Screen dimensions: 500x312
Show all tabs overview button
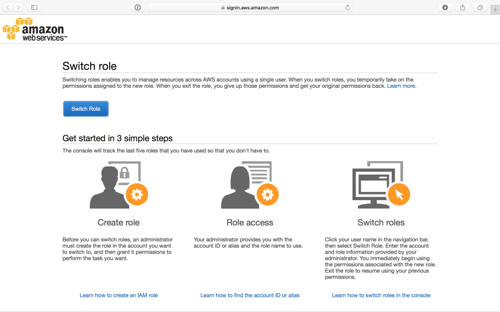point(480,7)
